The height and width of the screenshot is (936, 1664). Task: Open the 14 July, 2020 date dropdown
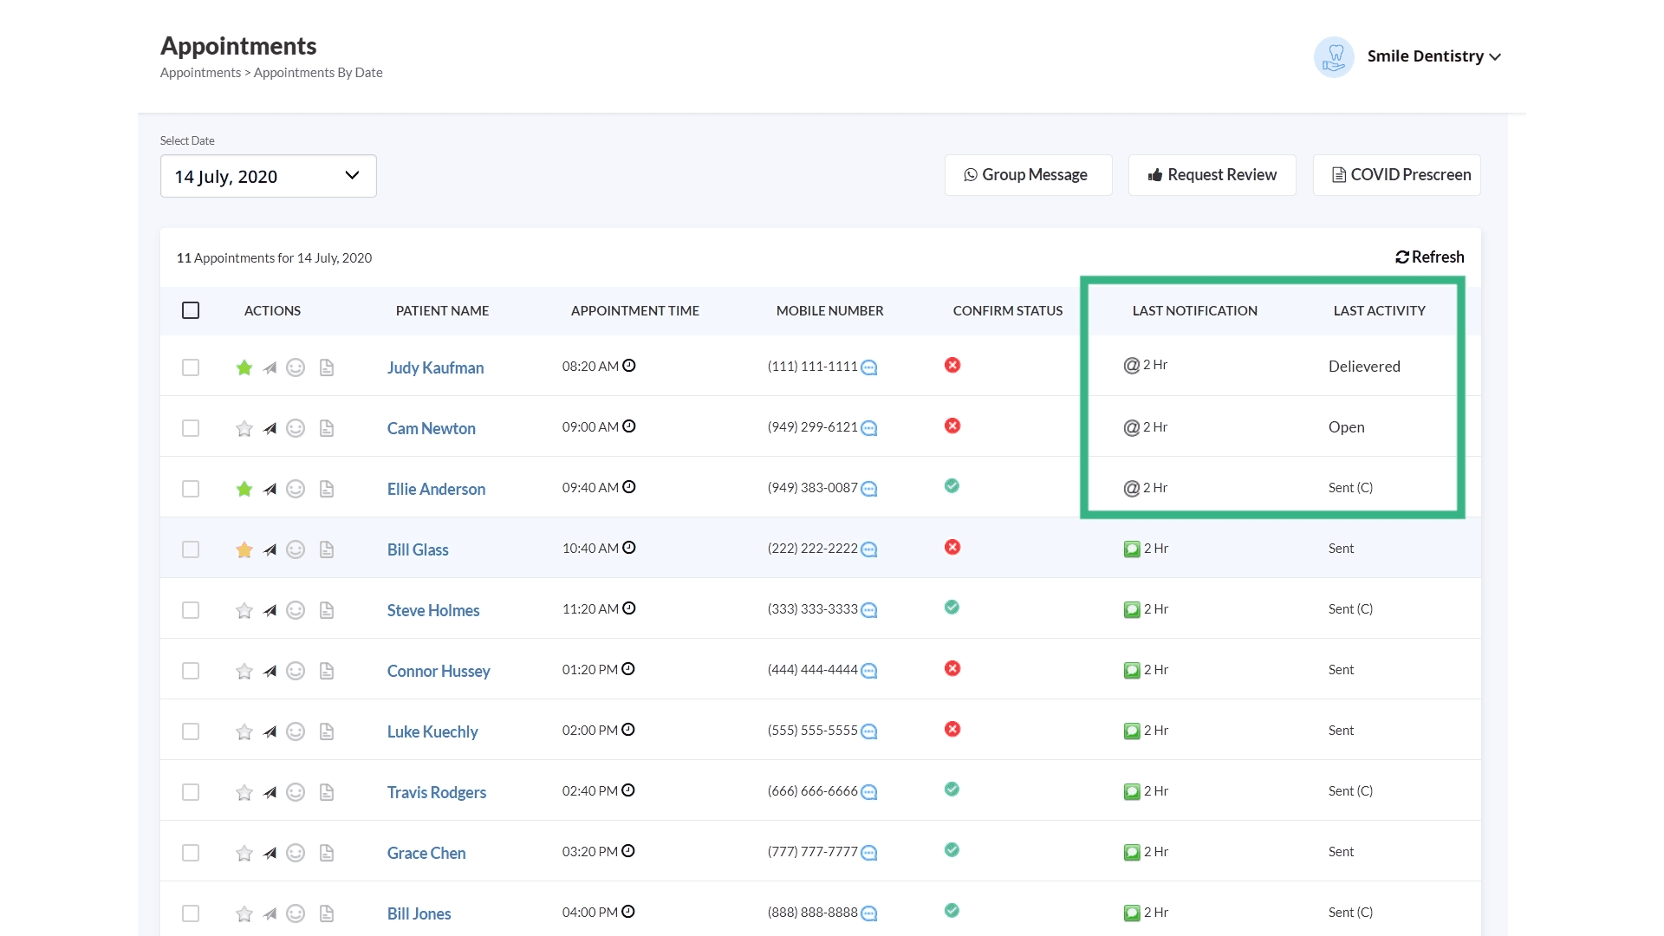coord(268,176)
